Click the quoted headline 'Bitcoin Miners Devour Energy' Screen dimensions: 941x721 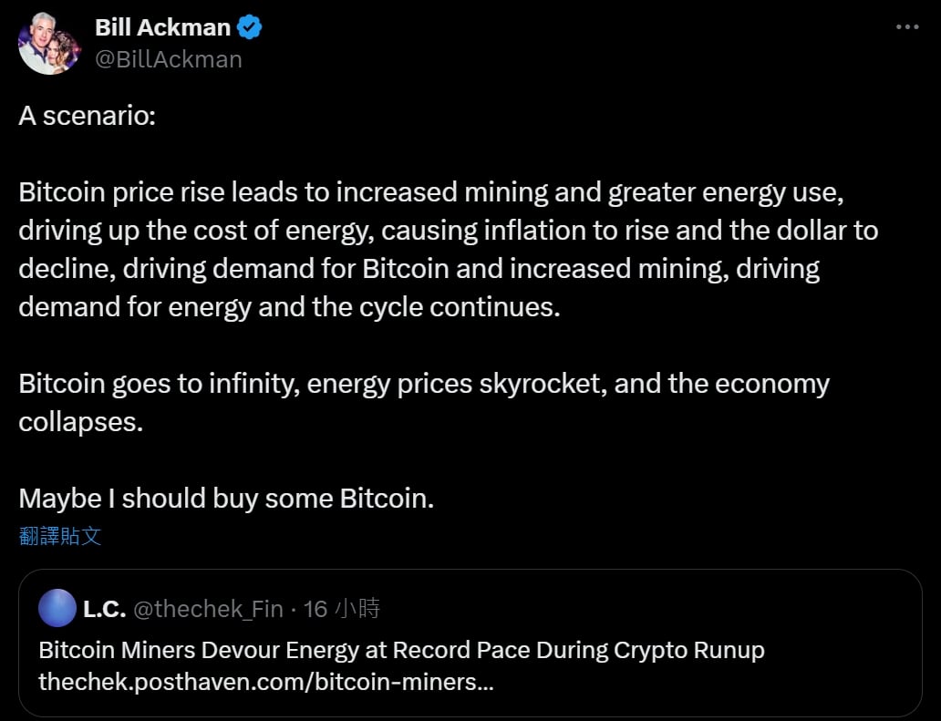click(401, 651)
